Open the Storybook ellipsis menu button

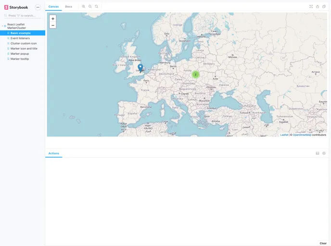click(x=38, y=7)
